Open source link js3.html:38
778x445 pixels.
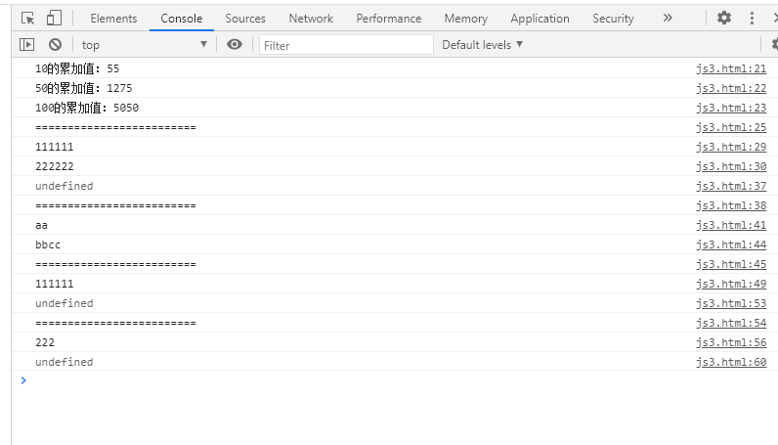[731, 205]
